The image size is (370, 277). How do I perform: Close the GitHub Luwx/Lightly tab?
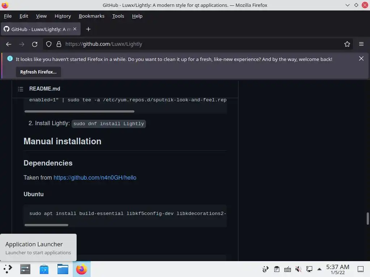click(75, 29)
